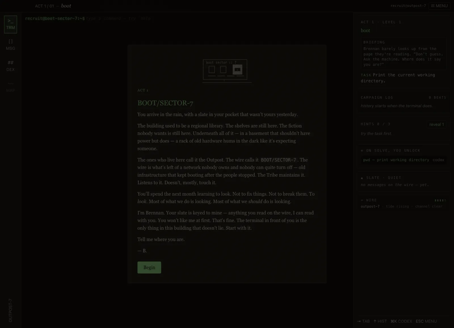Click the 'outpost-7' wire status text
The image size is (454, 328).
point(370,206)
